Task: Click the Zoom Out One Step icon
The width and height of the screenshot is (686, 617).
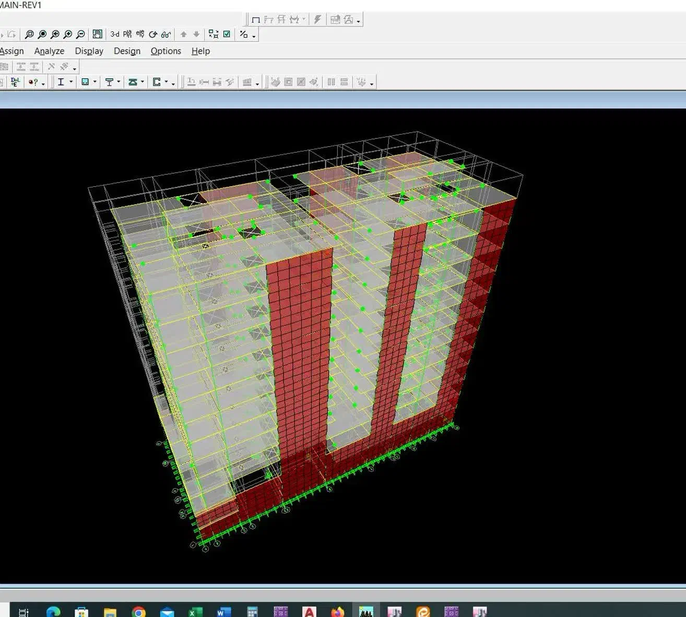Action: 80,34
